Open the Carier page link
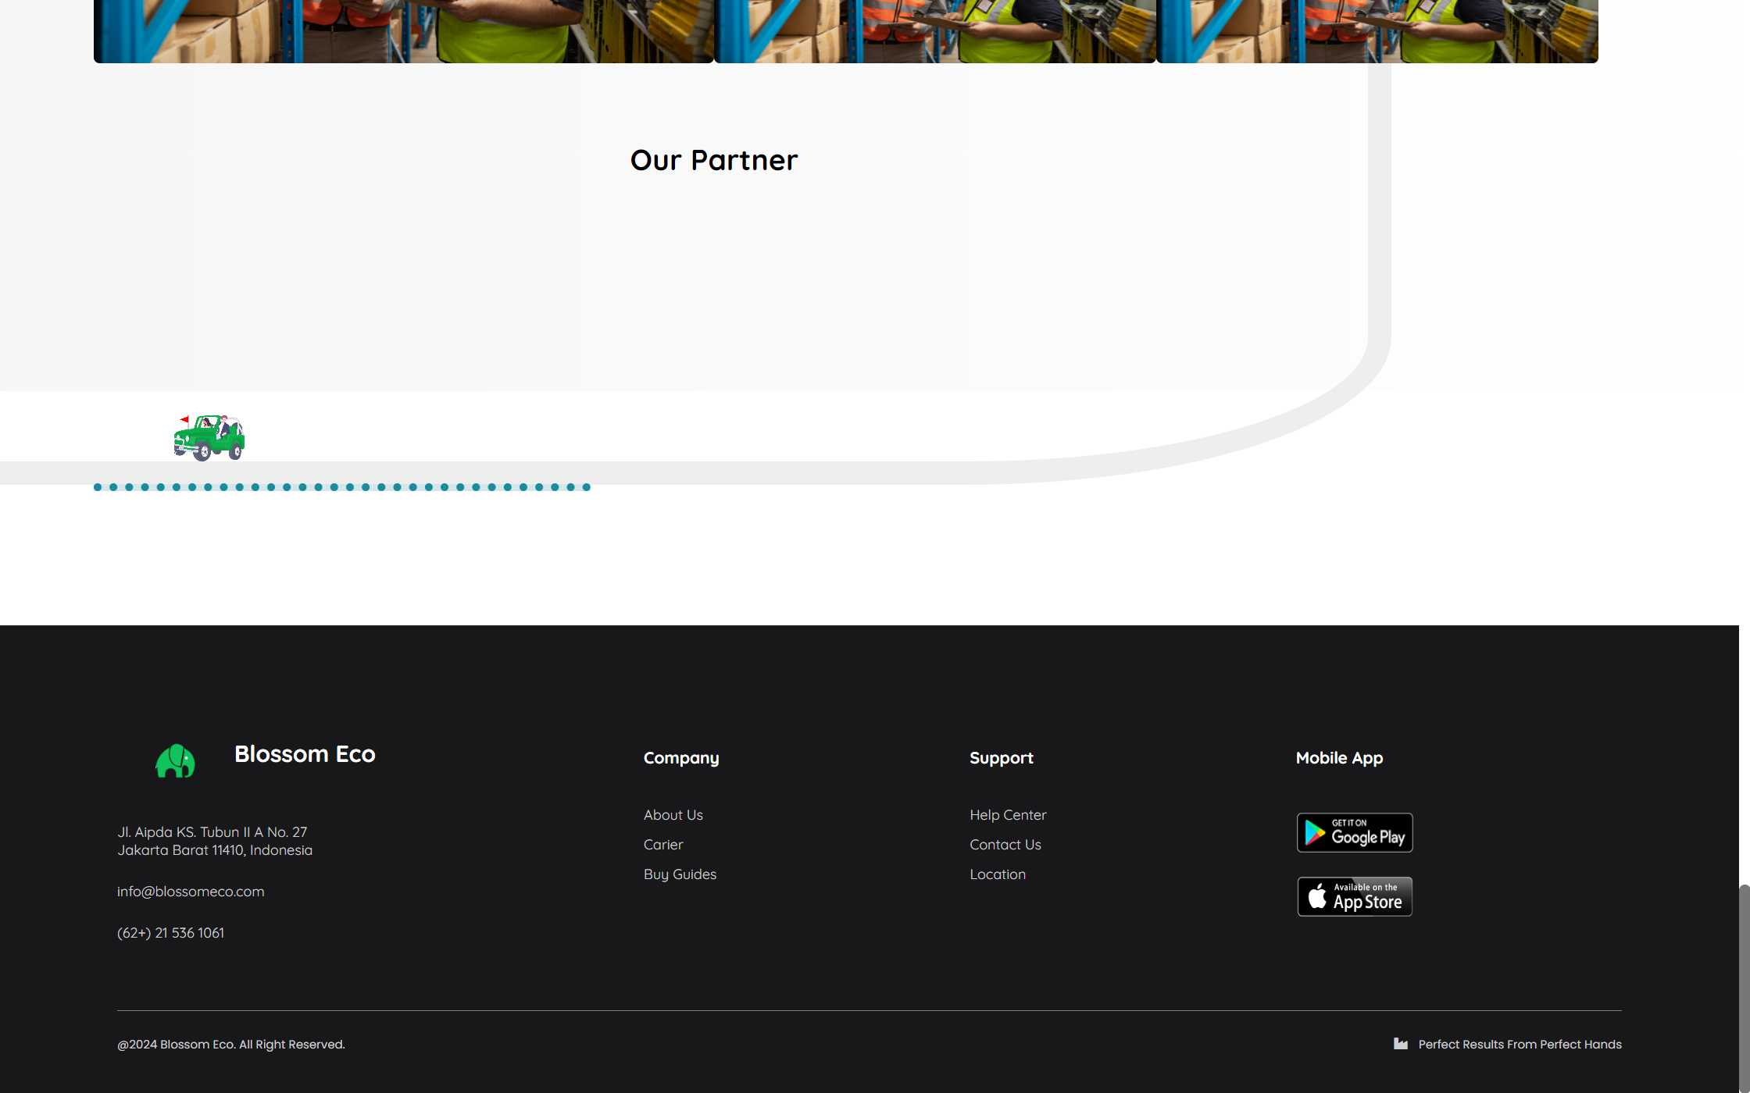Image resolution: width=1750 pixels, height=1093 pixels. click(662, 844)
